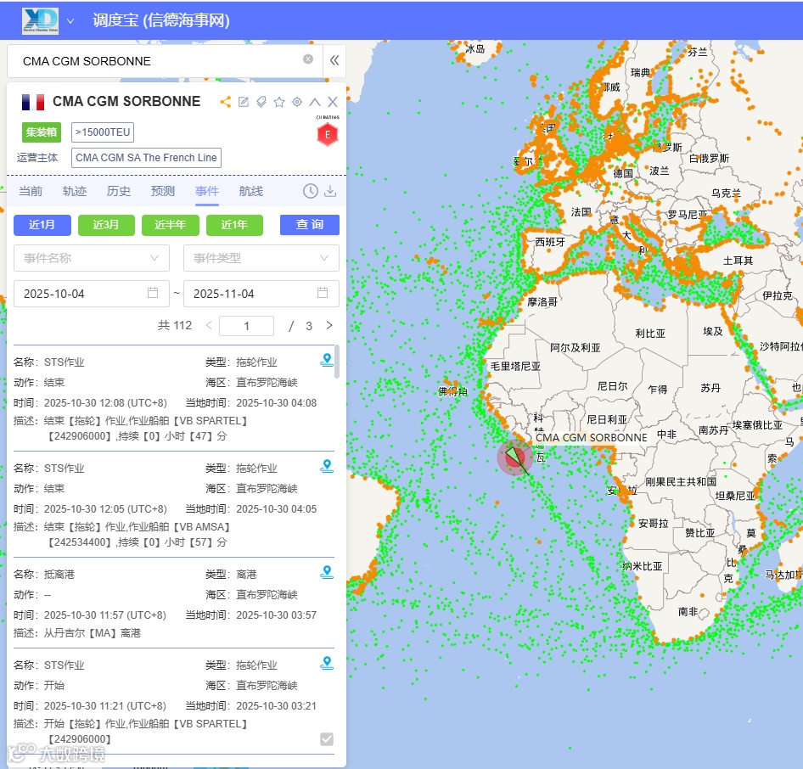
Task: Download events with the download icon
Action: [x=330, y=191]
